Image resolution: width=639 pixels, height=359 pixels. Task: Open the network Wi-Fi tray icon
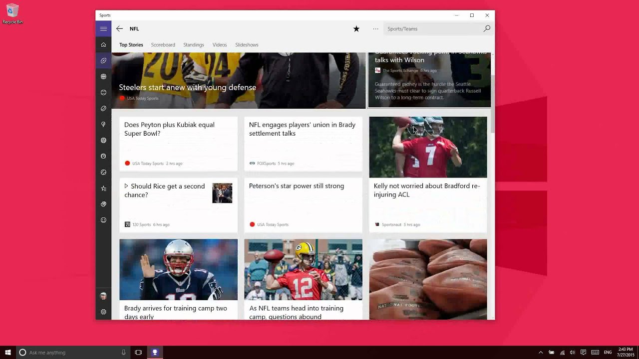click(x=562, y=352)
